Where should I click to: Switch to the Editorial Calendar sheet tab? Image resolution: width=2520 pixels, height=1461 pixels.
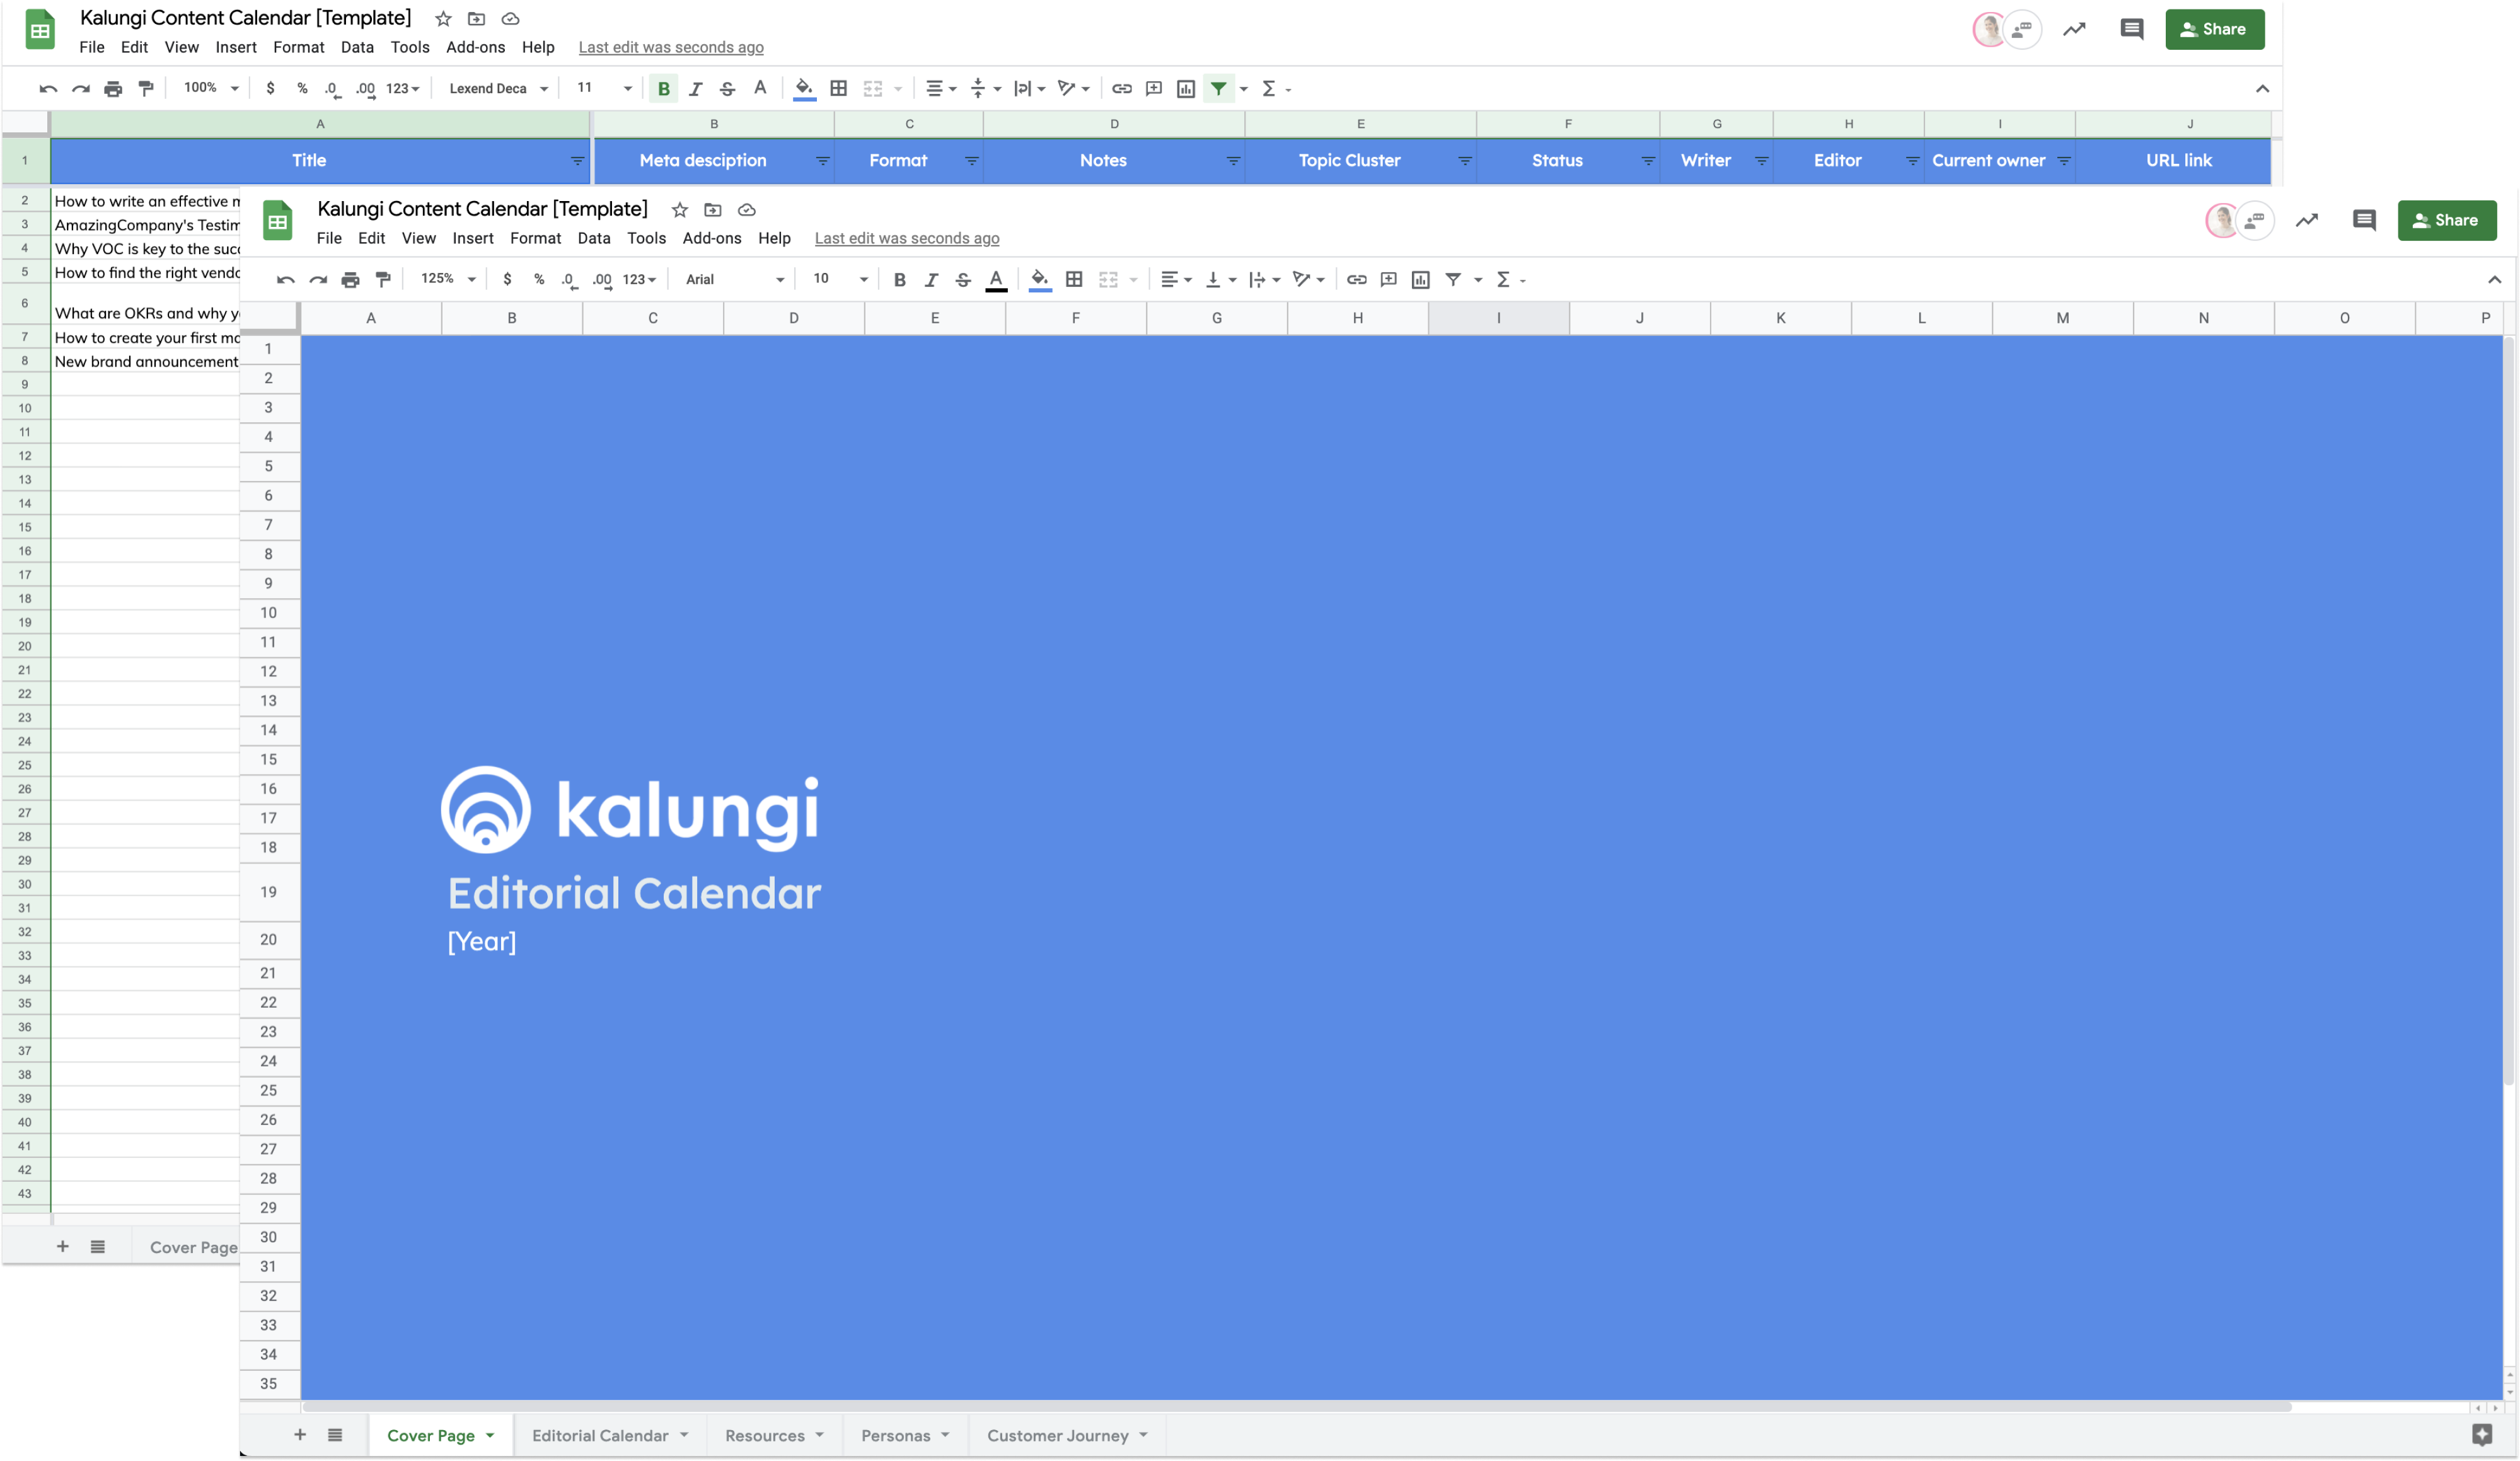coord(599,1435)
